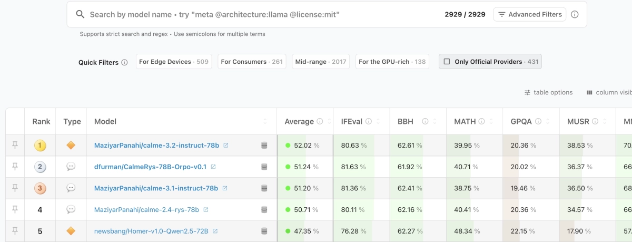Sort by the Model column arrows
Image resolution: width=632 pixels, height=242 pixels.
coord(265,121)
